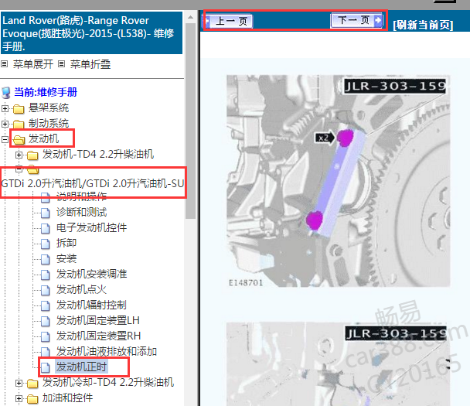This screenshot has height=406, width=470.
Task: Click document icon for 发动机辐射控制
Action: point(46,305)
